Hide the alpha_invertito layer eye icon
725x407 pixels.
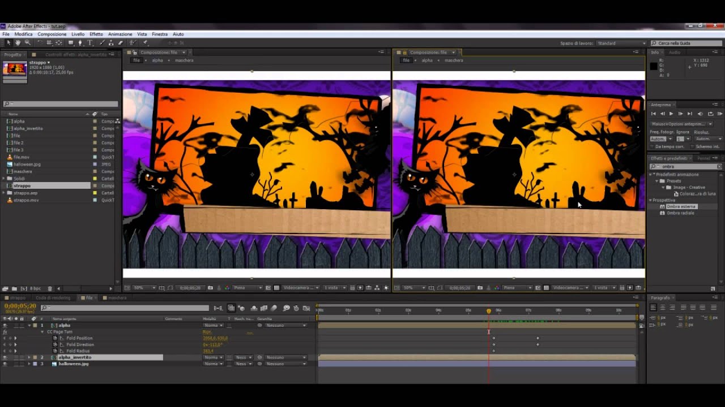point(5,357)
